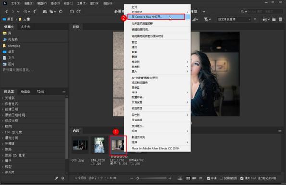The image size is (286, 185).
Task: Select Place In Adobe After Effects CC 2019
Action: click(155, 148)
